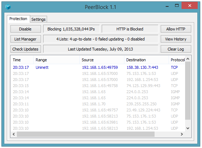Click the HTTP is Blocked status field
The image size is (202, 148).
tap(130, 29)
